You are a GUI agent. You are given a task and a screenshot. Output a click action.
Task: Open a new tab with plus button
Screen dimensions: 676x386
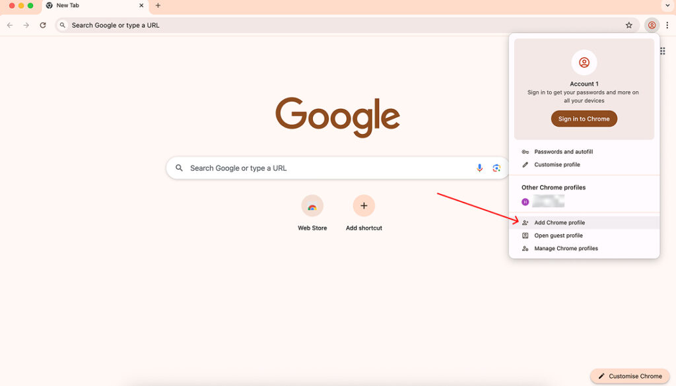click(x=158, y=6)
